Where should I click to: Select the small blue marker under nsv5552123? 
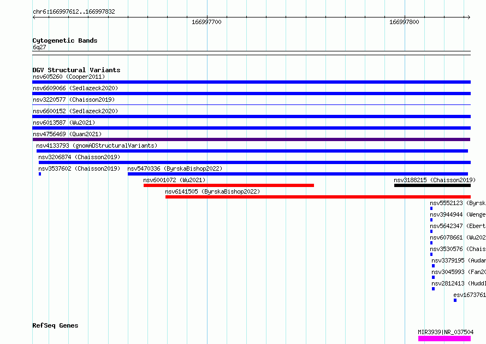point(431,208)
